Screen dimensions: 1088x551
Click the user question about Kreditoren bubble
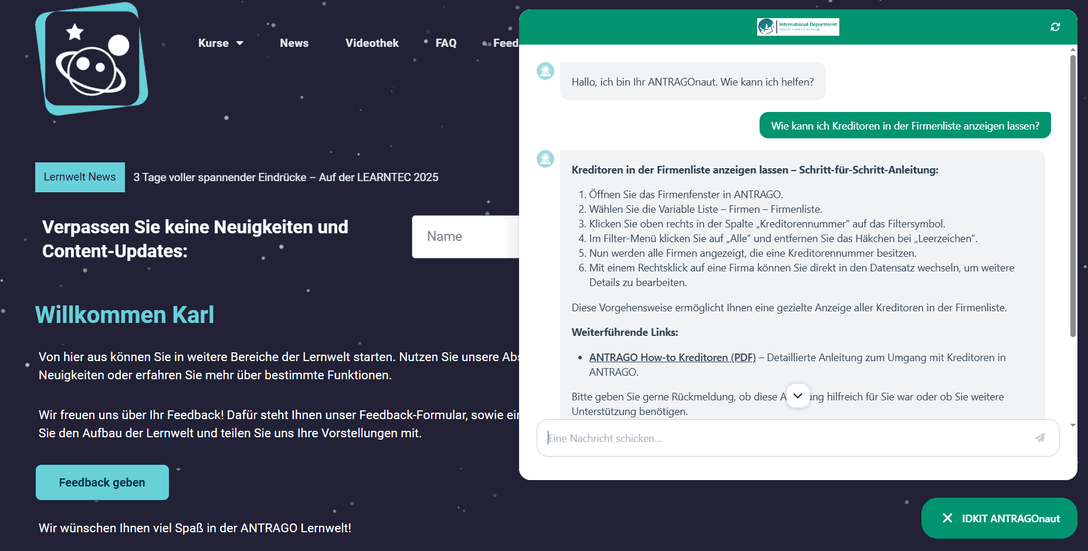point(905,125)
